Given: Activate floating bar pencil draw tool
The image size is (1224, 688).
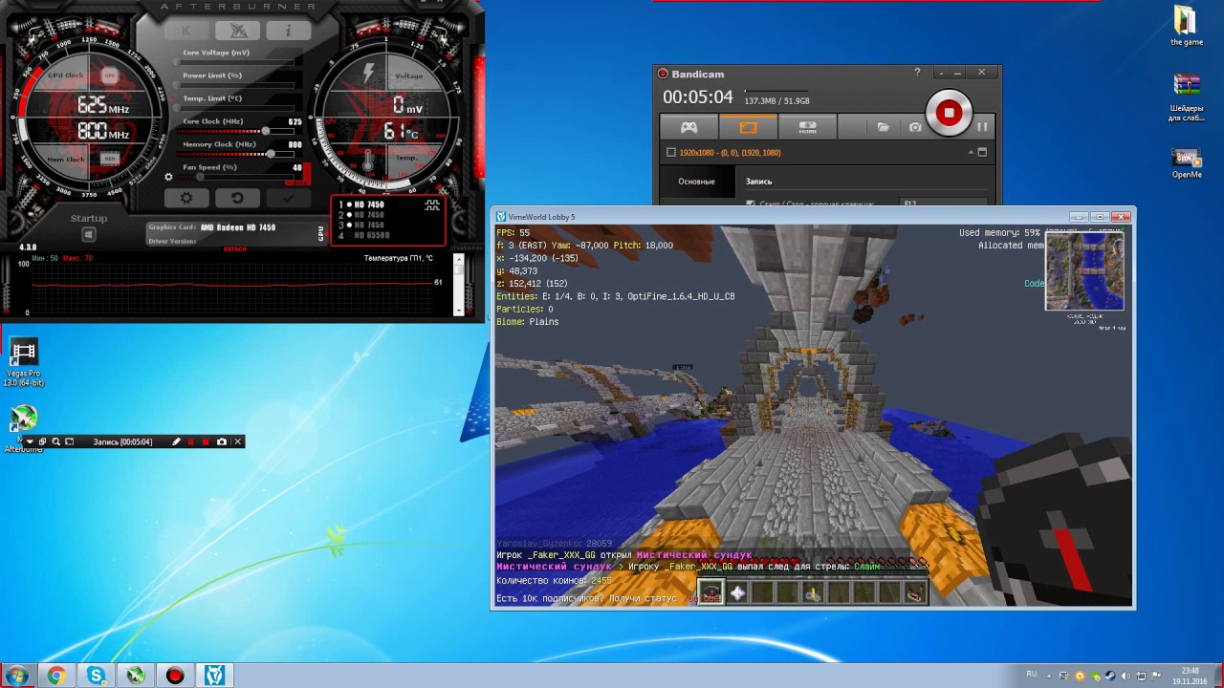Looking at the screenshot, I should point(176,441).
